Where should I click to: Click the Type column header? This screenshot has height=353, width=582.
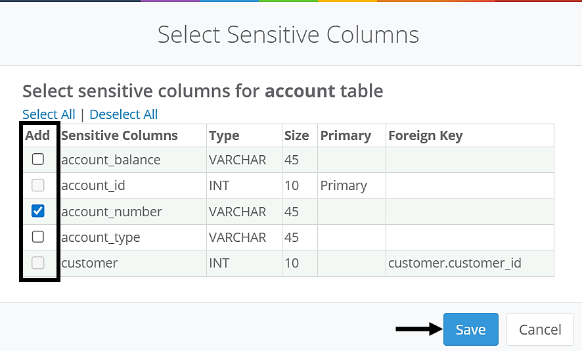[x=224, y=136]
